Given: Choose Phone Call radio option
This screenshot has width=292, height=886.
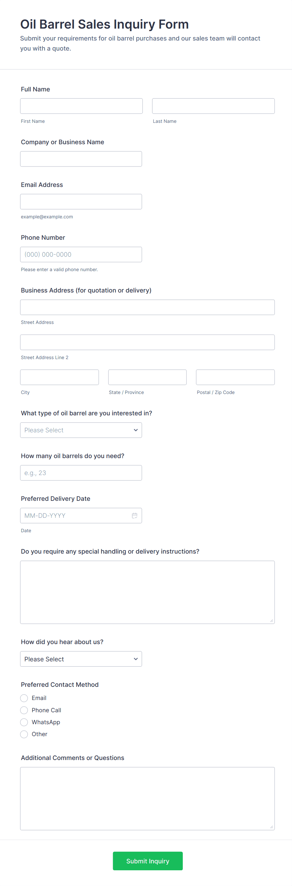Looking at the screenshot, I should 24,710.
